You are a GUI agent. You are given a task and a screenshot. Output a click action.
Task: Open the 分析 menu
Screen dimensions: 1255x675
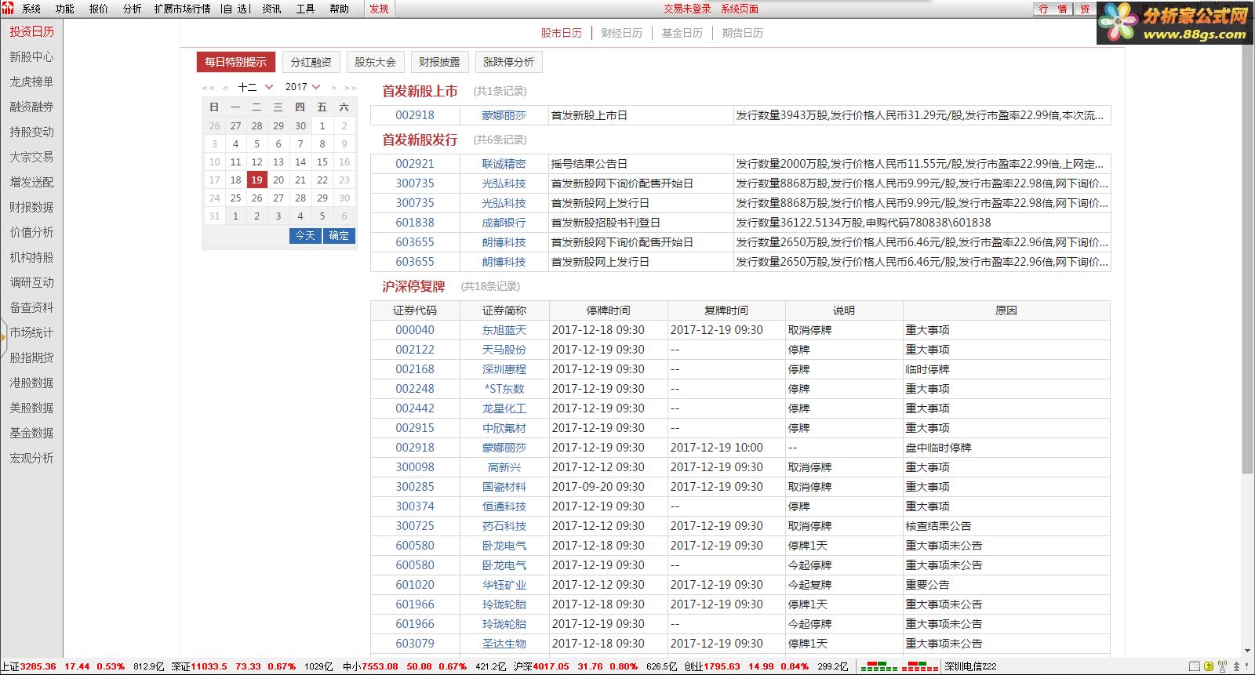pos(133,9)
